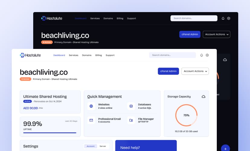Open Domains tab in the light window

(87, 55)
